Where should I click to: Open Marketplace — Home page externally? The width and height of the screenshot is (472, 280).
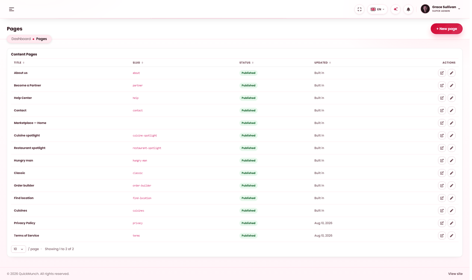point(442,123)
